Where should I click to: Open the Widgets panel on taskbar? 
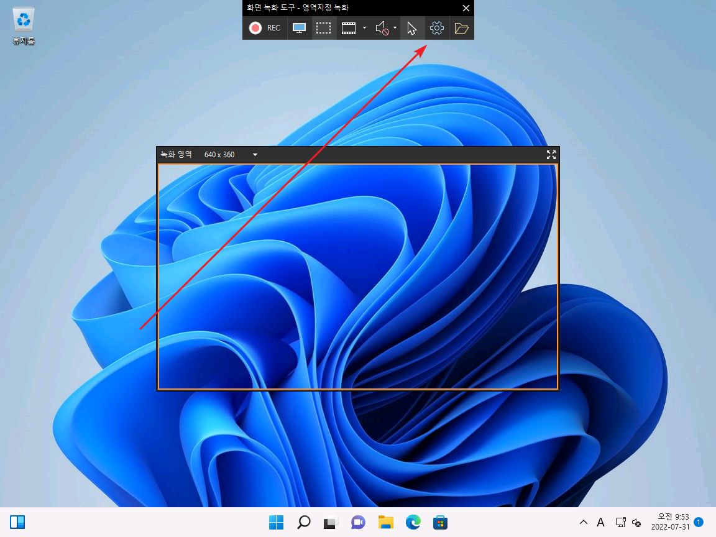pos(17,522)
